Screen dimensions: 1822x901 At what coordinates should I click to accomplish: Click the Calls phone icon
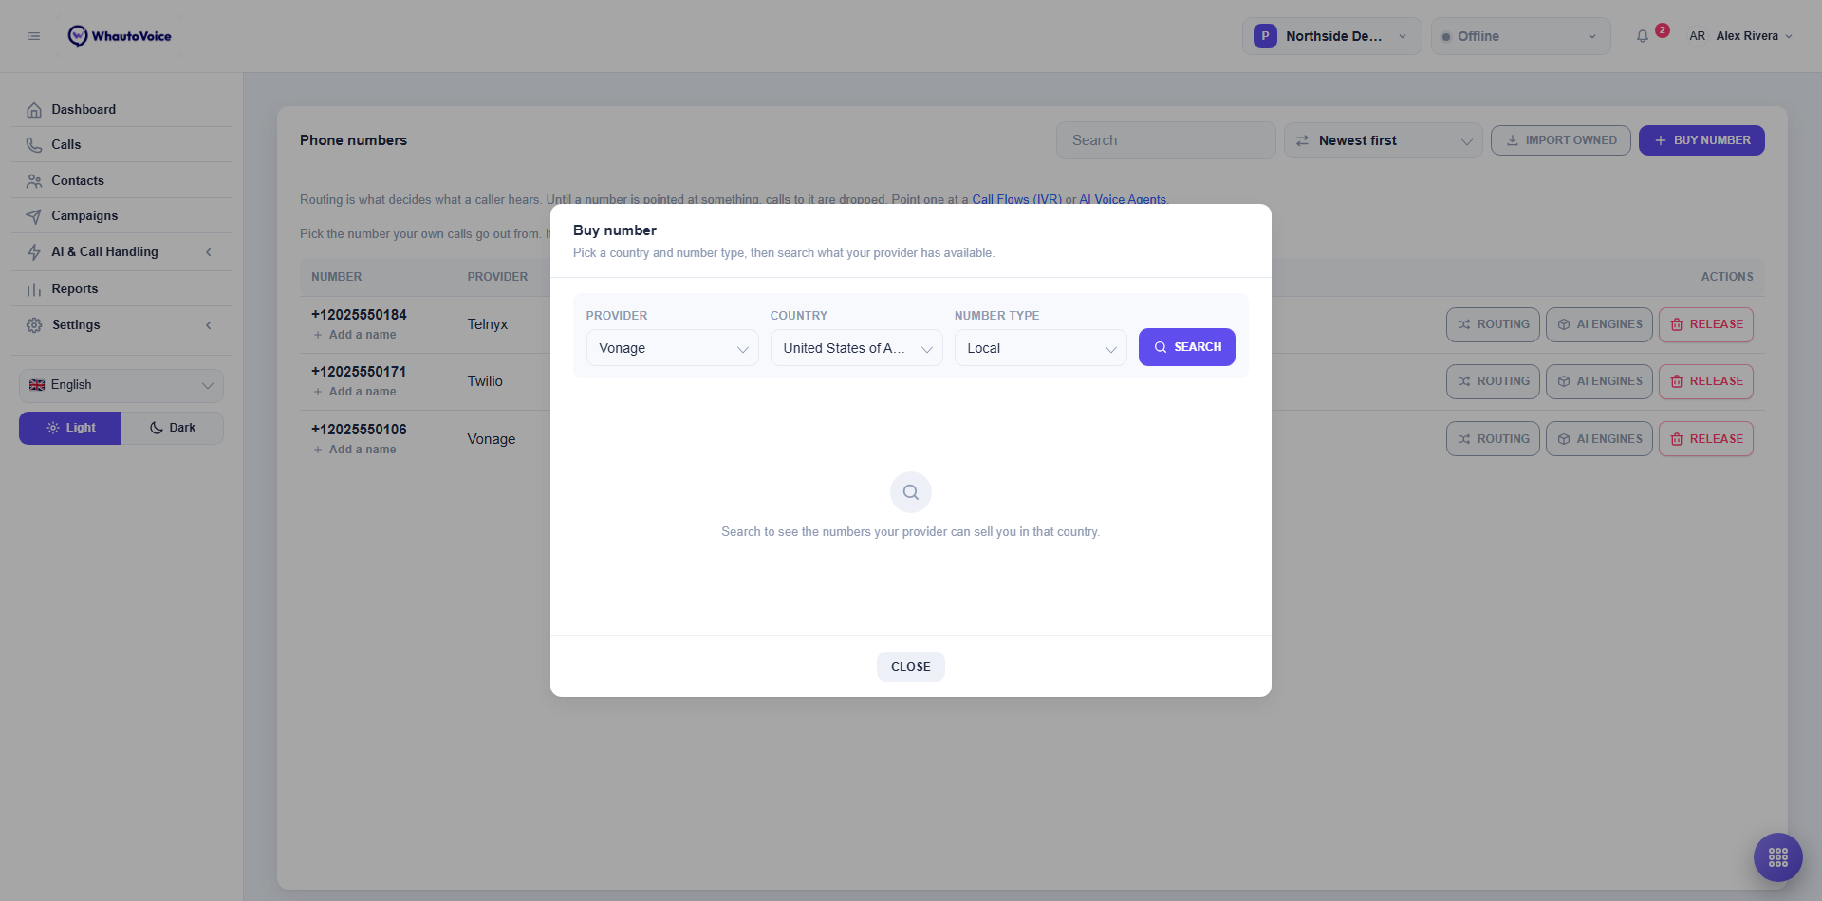(34, 145)
